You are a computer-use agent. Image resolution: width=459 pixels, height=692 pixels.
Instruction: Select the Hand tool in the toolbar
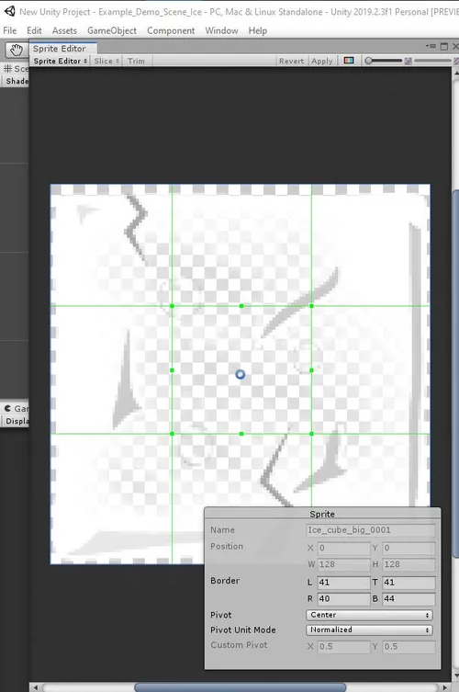click(17, 50)
